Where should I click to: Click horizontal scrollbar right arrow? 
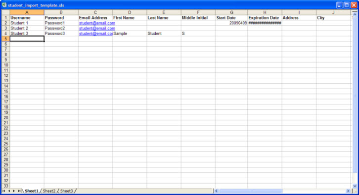click(348, 191)
